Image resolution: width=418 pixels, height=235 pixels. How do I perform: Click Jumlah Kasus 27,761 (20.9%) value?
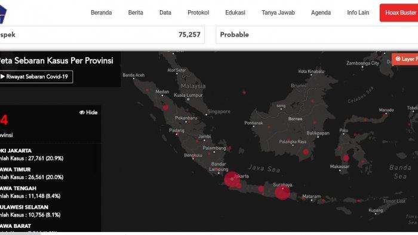coord(32,158)
